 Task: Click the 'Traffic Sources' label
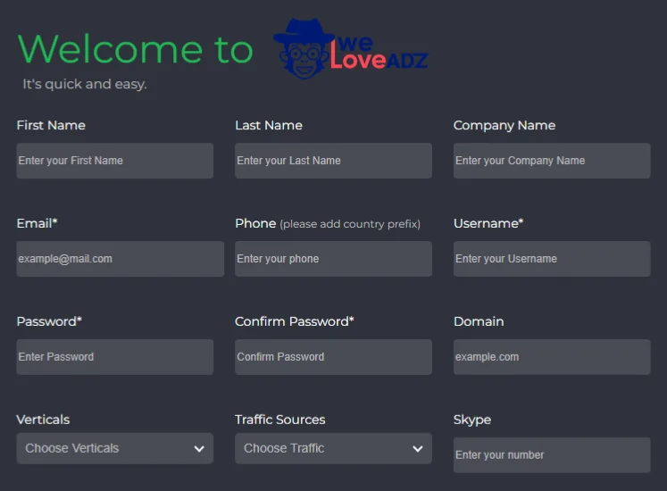[280, 420]
